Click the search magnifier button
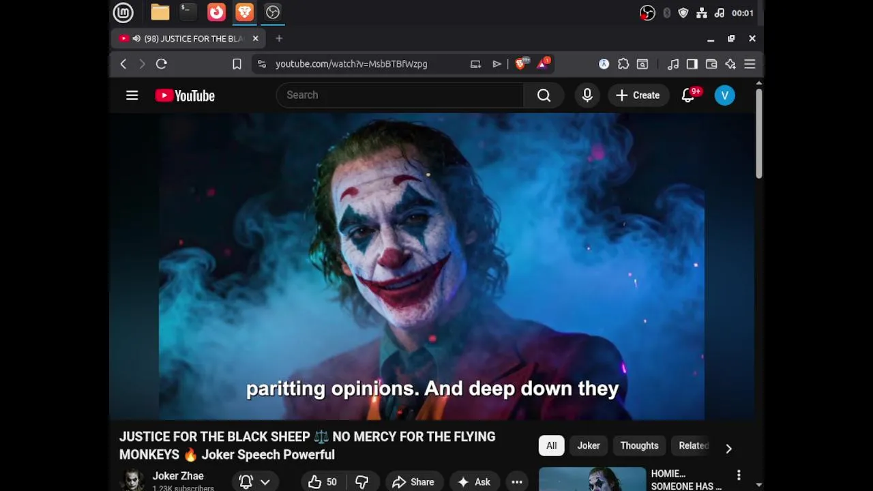The image size is (873, 491). (544, 95)
